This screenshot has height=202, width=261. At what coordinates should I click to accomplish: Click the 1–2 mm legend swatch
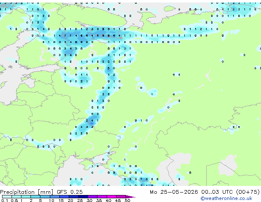click(x=26, y=197)
